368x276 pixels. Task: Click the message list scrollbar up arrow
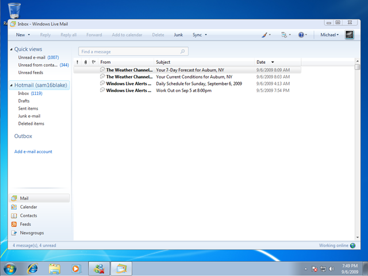coord(358,62)
